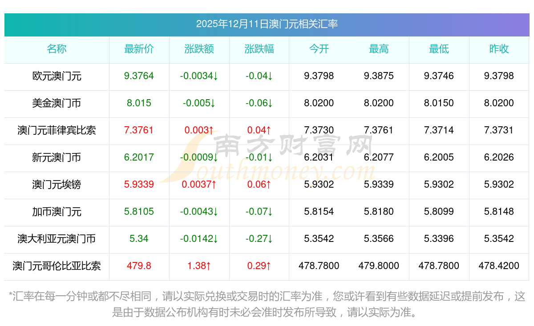Screen dimensions: 534x326
Task: Select high value 5.3566
Action: (x=379, y=239)
